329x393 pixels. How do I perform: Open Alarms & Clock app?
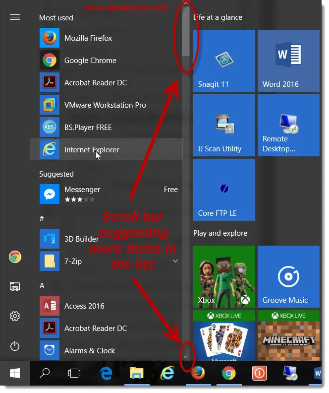[x=107, y=350]
